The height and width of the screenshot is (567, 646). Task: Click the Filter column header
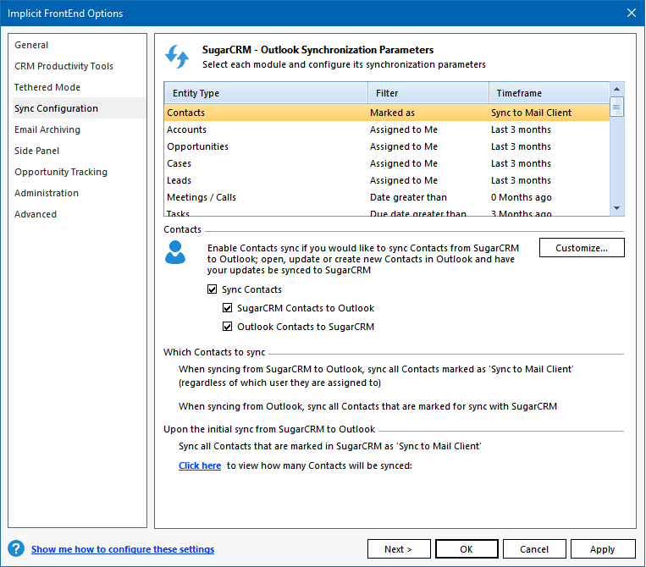coord(428,93)
